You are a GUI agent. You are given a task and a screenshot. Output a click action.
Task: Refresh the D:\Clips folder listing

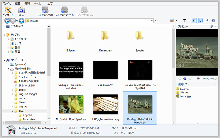pyautogui.click(x=156, y=21)
